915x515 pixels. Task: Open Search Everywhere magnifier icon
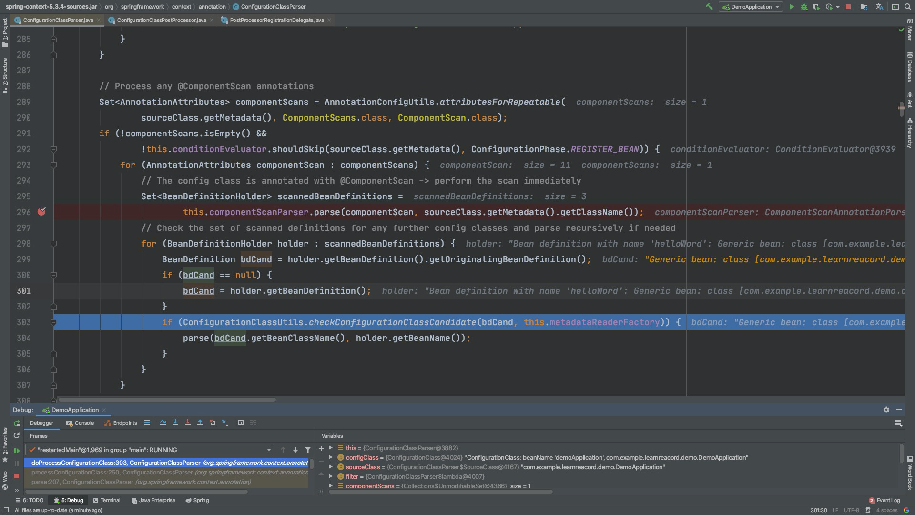click(907, 7)
